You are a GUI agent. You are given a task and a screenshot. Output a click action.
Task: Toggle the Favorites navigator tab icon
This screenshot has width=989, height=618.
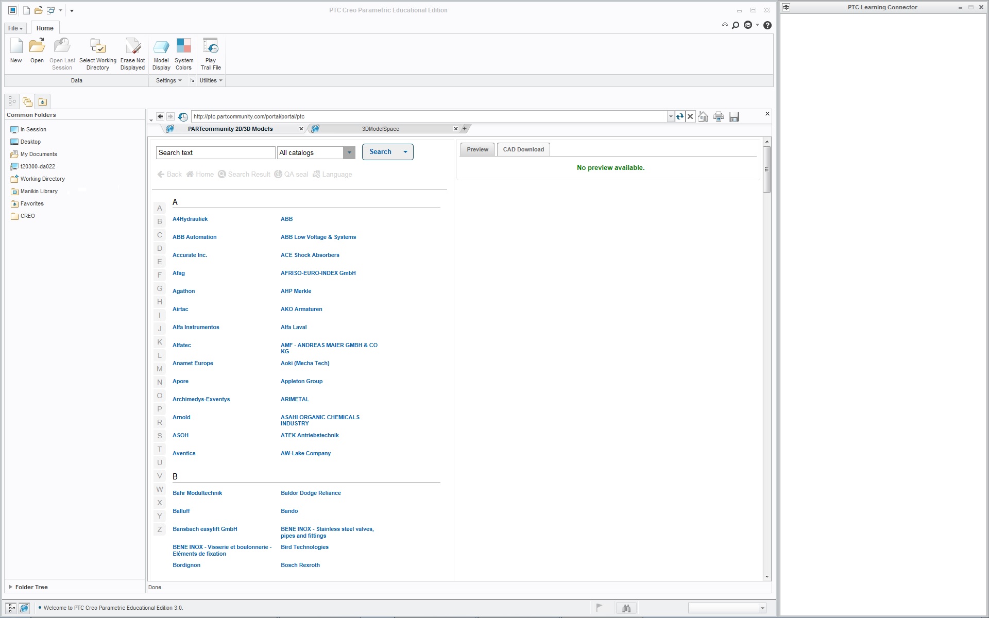tap(43, 101)
